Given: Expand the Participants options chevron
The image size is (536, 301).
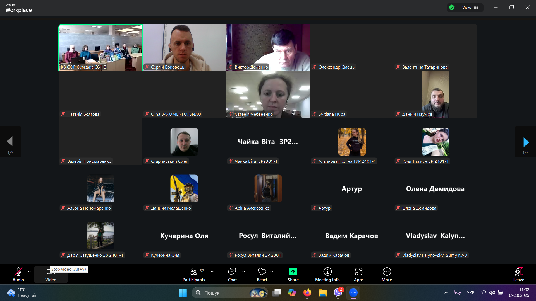Looking at the screenshot, I should point(212,271).
